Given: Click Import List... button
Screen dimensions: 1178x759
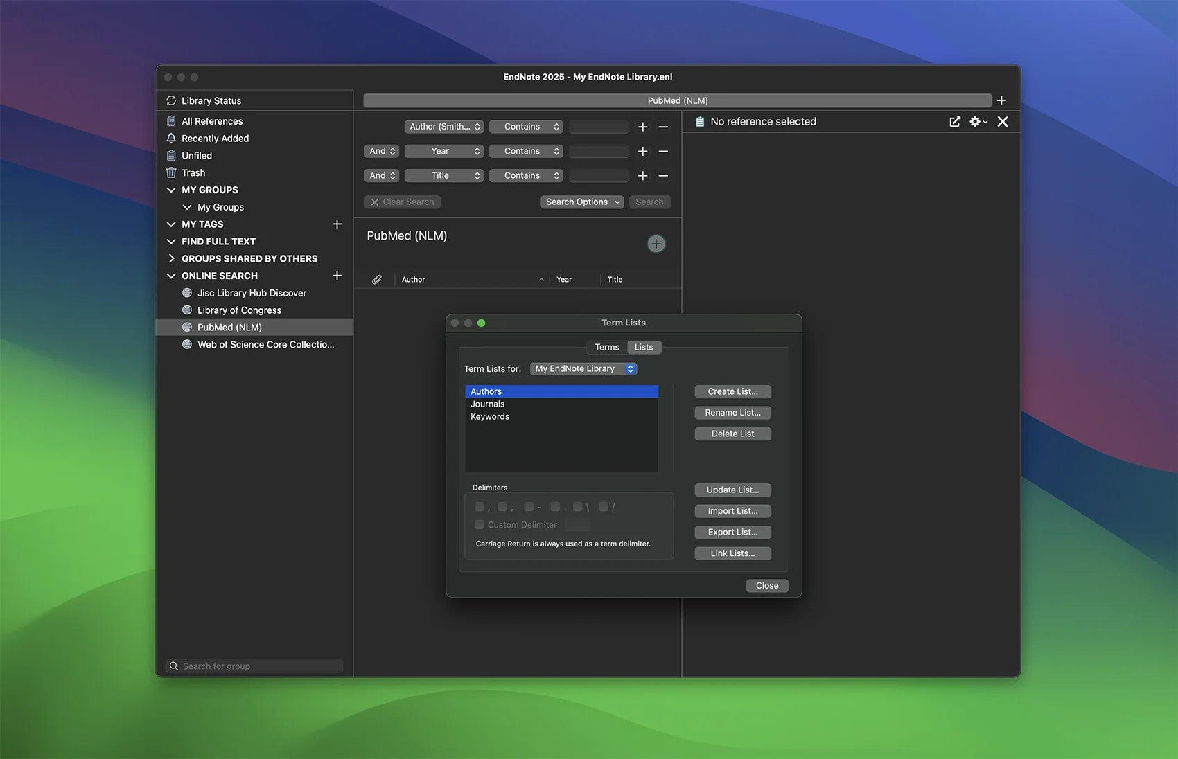Looking at the screenshot, I should 733,511.
